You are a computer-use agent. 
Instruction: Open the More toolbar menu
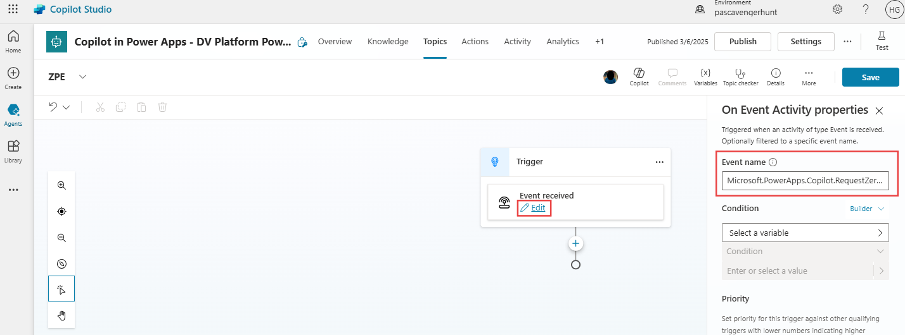(809, 77)
